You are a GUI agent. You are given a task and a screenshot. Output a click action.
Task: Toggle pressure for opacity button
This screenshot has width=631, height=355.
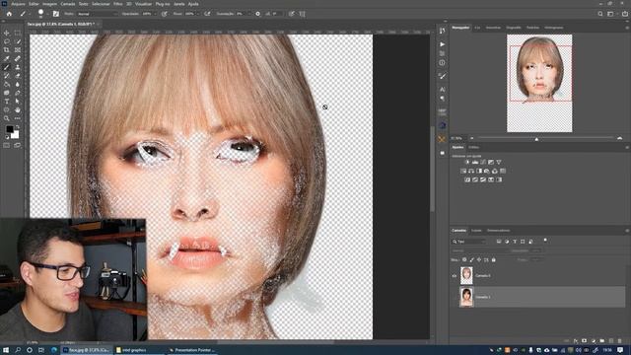165,14
